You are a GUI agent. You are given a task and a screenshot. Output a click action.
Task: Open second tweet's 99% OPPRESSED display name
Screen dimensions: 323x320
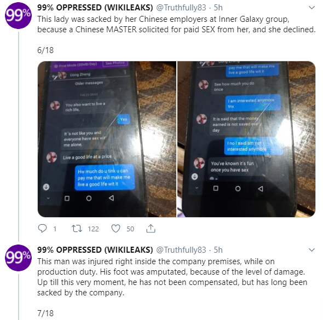[95, 250]
